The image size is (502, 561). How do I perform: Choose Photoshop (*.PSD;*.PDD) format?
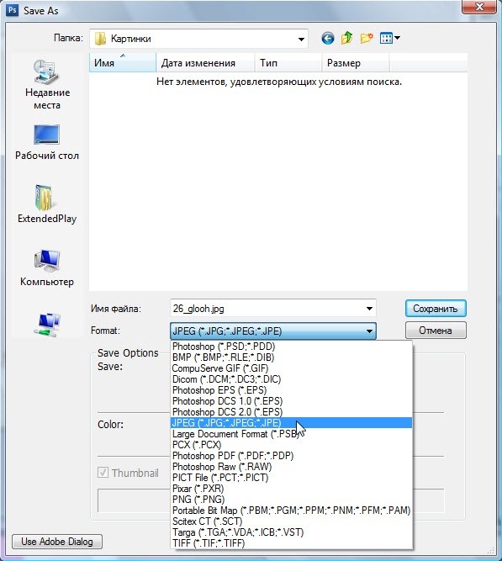click(291, 347)
